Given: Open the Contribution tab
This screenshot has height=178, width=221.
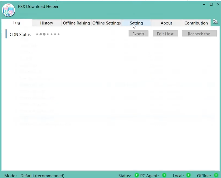Looking at the screenshot, I should click(196, 23).
